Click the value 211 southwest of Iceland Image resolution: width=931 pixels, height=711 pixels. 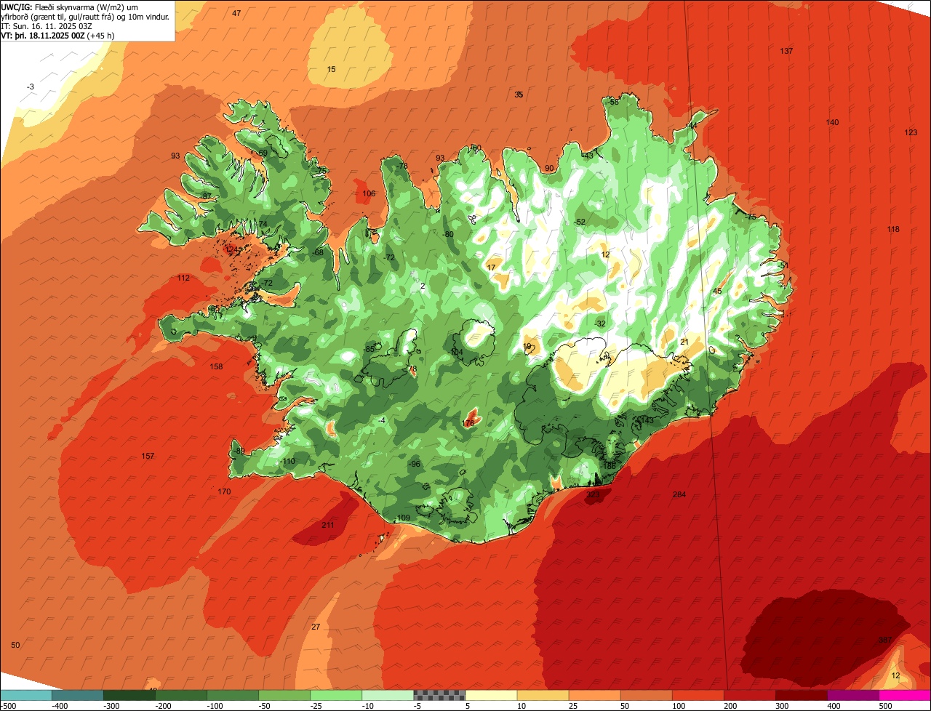tap(327, 525)
